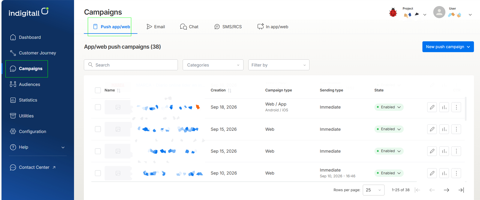The image size is (480, 200).
Task: Switch to the SMS/RCS campaigns tab
Action: coord(228,27)
